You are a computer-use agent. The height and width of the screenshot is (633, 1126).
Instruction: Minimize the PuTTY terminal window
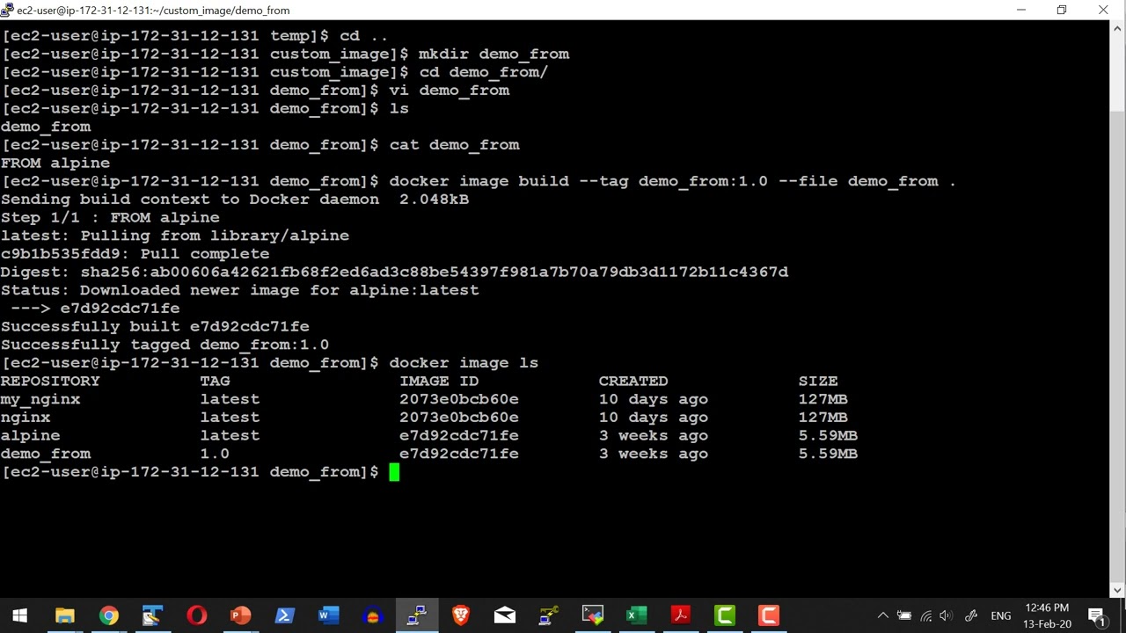click(1021, 10)
